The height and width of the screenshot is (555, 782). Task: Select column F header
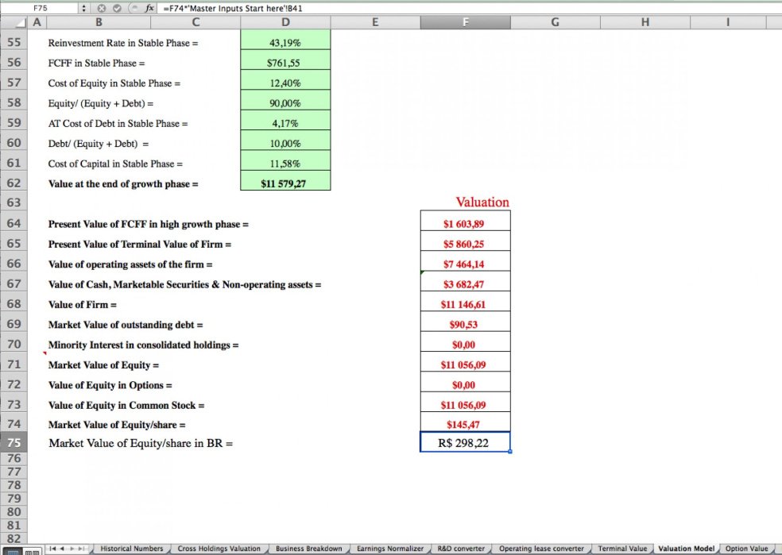tap(466, 21)
